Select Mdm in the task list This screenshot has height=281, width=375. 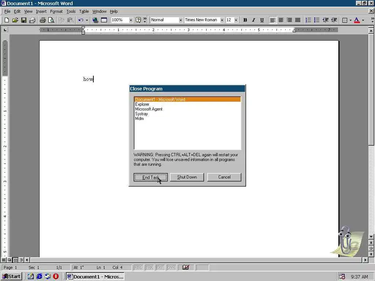pos(187,119)
